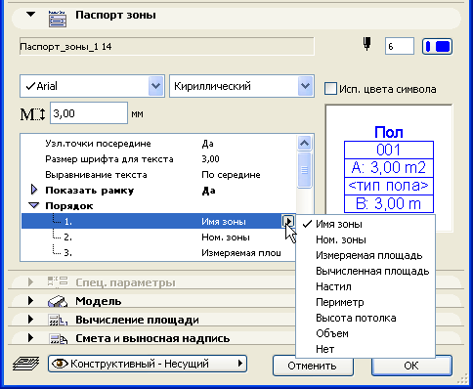Click the arrow button on row 1.
473x389 pixels.
click(x=288, y=221)
